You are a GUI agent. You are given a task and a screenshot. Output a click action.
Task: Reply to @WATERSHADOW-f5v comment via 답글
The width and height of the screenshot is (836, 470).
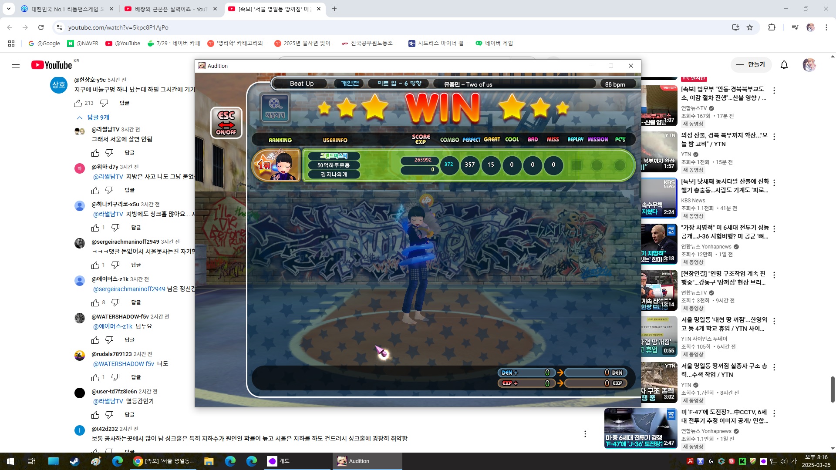tap(129, 340)
